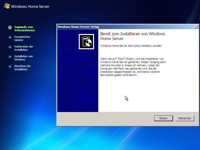
Task: Click the paragraph starting with Wenn Sie auf
Action: tap(132, 67)
